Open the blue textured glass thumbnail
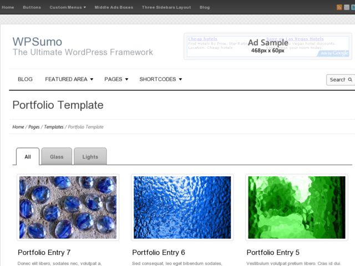Screen dimensions: 355x266 coord(182,207)
